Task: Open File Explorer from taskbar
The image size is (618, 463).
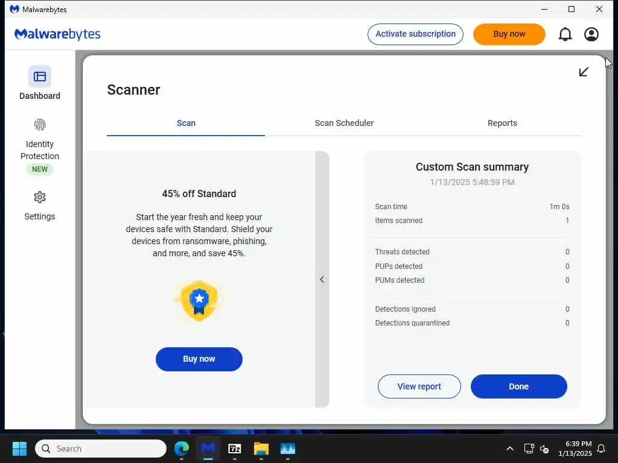Action: (261, 449)
